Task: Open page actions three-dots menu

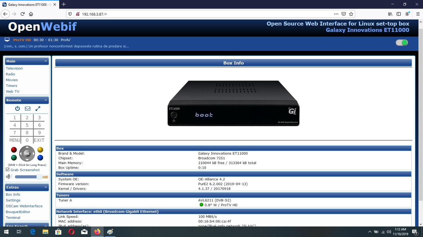Action: coord(336,14)
